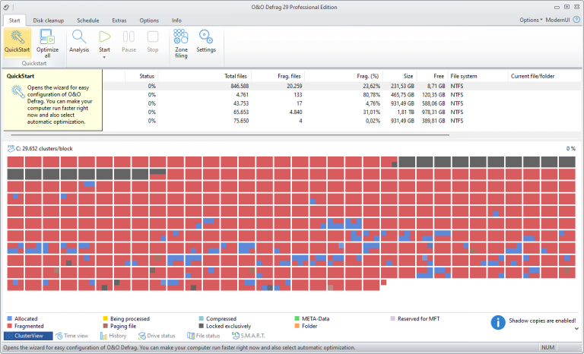The height and width of the screenshot is (354, 584).
Task: Open the Settings gears icon
Action: tap(206, 36)
